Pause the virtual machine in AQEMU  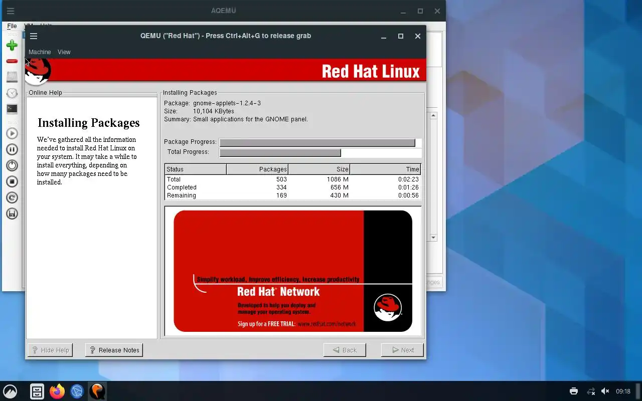click(12, 149)
